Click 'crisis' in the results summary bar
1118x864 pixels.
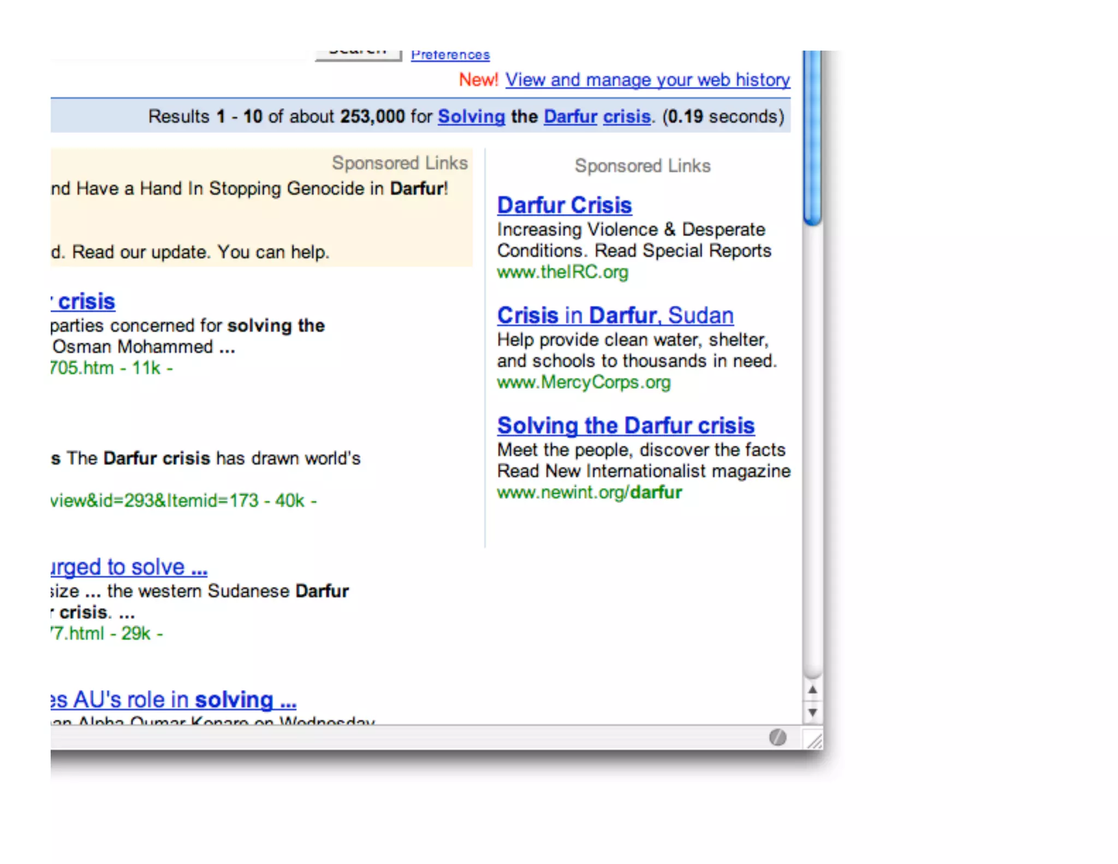627,116
